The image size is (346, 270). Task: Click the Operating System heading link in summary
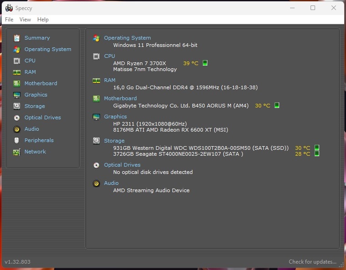pos(128,38)
